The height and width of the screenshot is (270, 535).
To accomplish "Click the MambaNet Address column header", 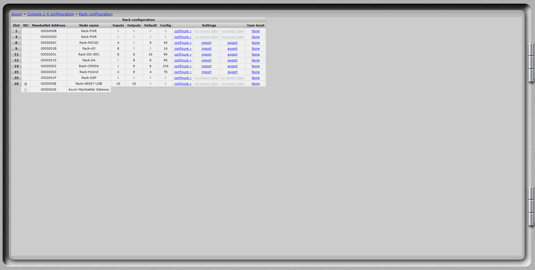I will coord(49,25).
